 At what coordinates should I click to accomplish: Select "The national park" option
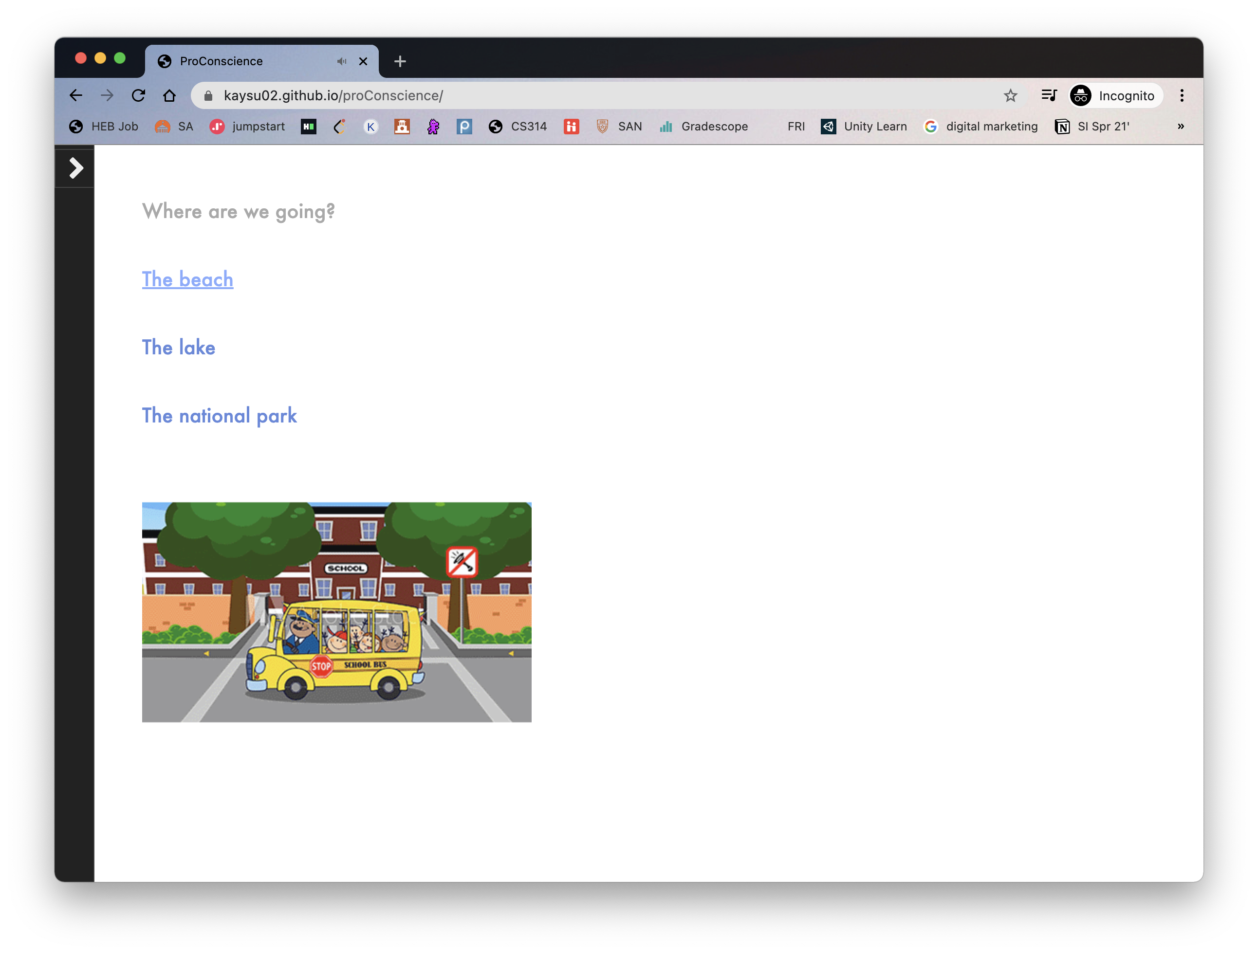click(220, 416)
